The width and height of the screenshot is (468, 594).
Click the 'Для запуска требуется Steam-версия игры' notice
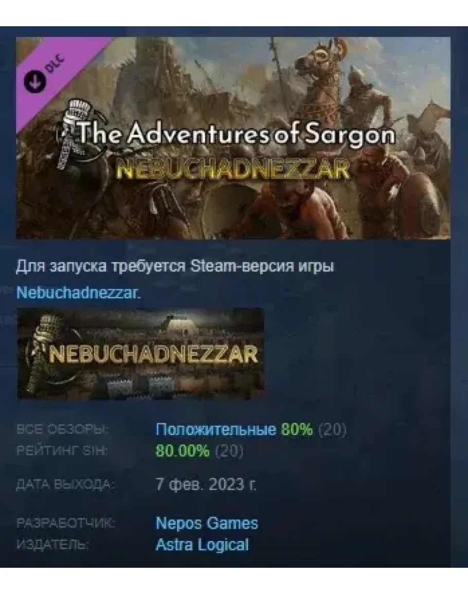pyautogui.click(x=175, y=266)
